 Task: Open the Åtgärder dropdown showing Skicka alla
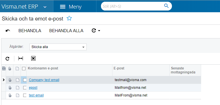(x=58, y=47)
